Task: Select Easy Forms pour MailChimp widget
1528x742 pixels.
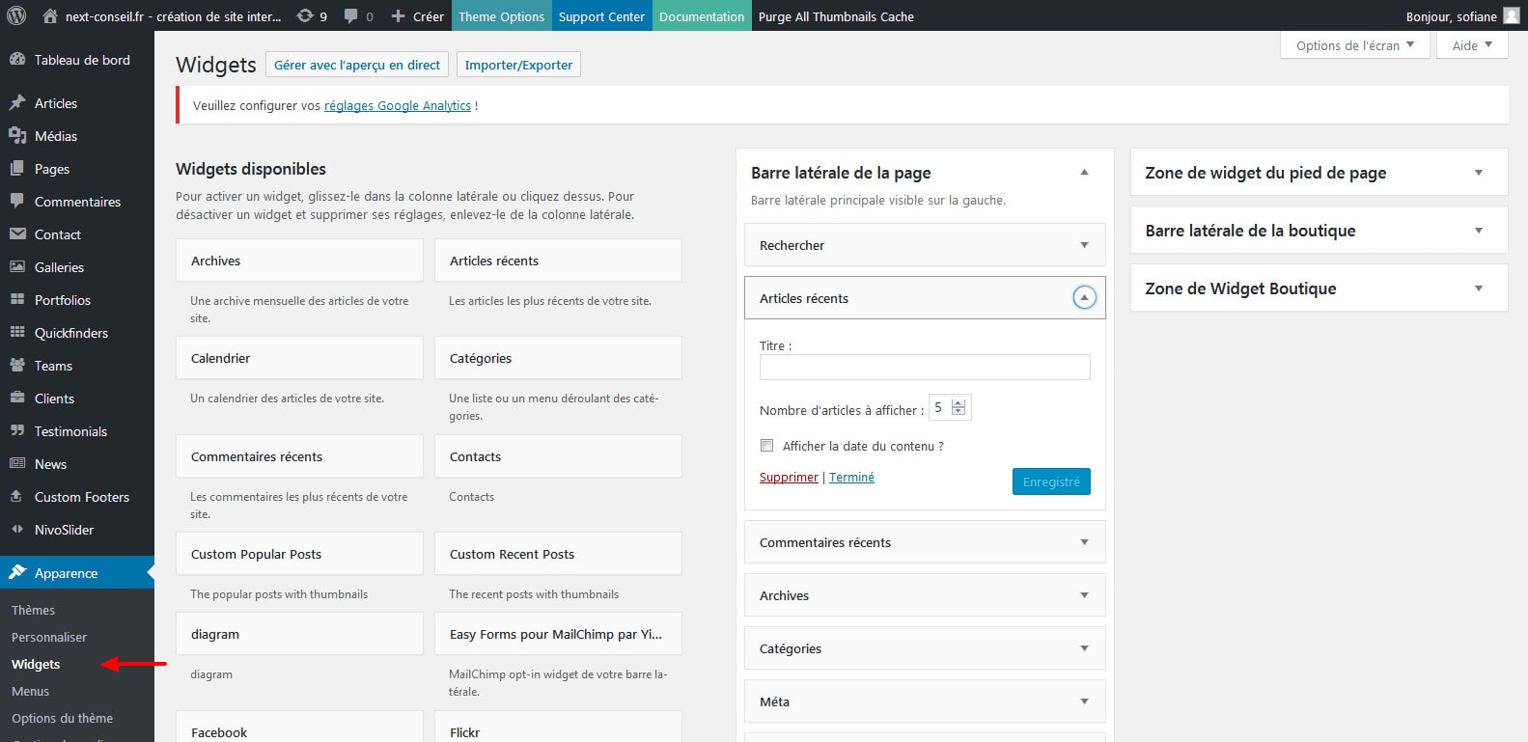Action: (x=558, y=634)
